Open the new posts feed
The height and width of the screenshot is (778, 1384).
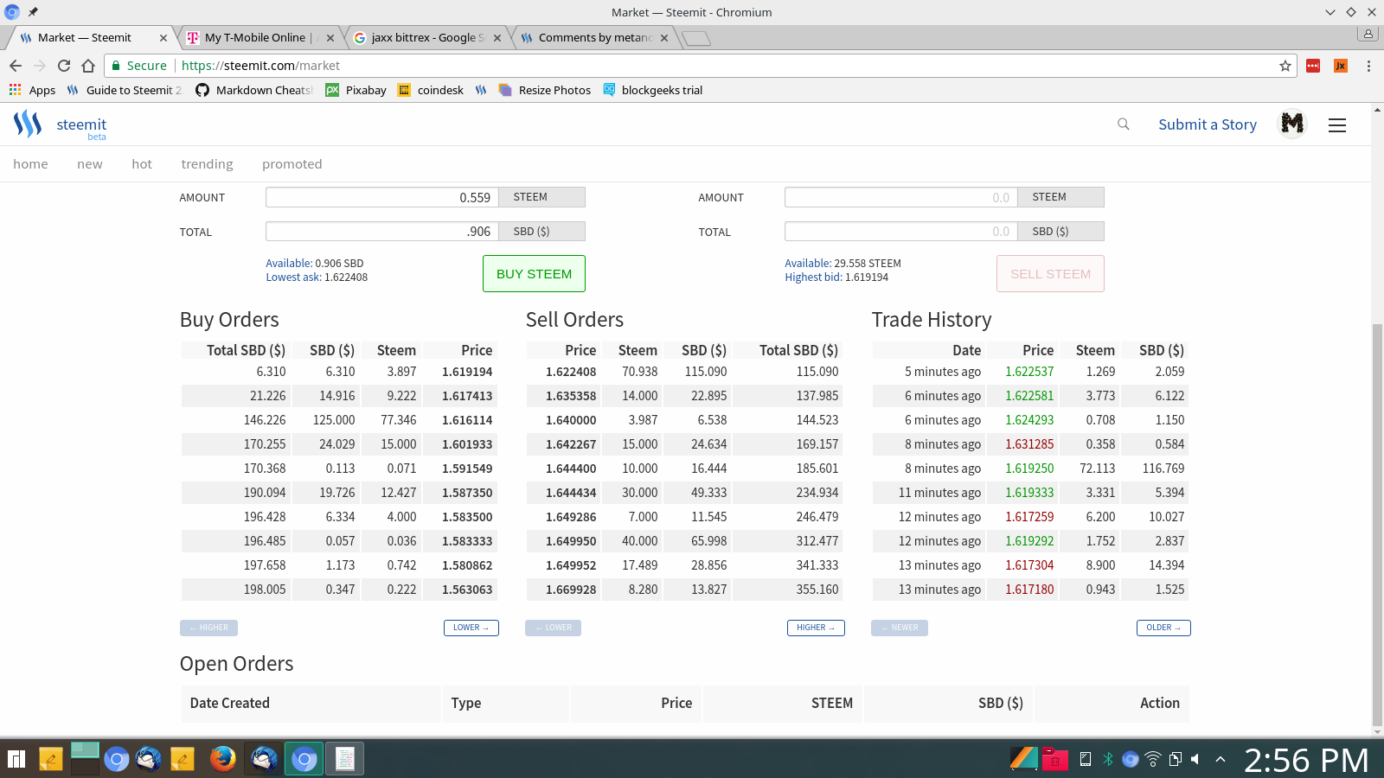tap(90, 164)
